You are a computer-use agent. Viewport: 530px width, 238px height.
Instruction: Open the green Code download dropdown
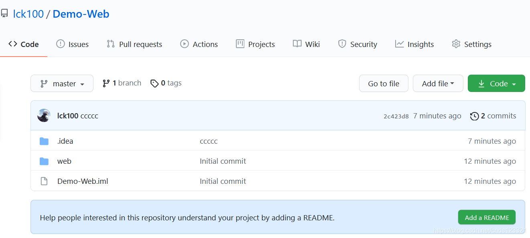pyautogui.click(x=496, y=83)
